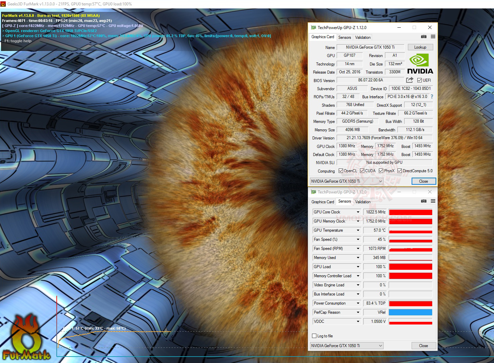Viewport: 494px width, 363px height.
Task: Click the BIOS Version field "86.07.22.00.6A"
Action: [x=370, y=80]
